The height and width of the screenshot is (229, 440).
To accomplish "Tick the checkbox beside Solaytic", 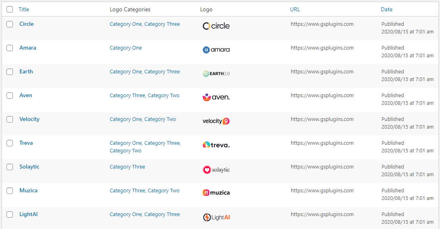I will click(10, 167).
